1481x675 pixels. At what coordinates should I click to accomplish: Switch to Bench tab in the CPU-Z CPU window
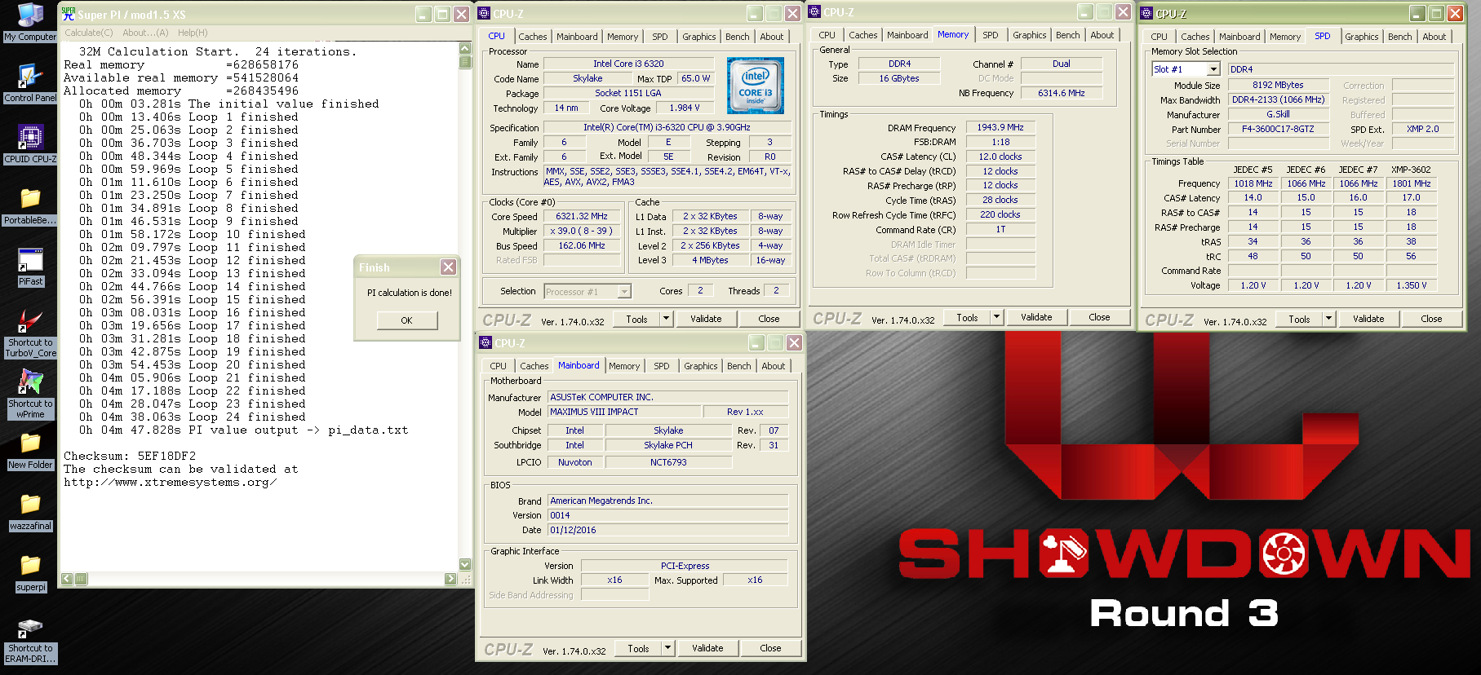[738, 37]
